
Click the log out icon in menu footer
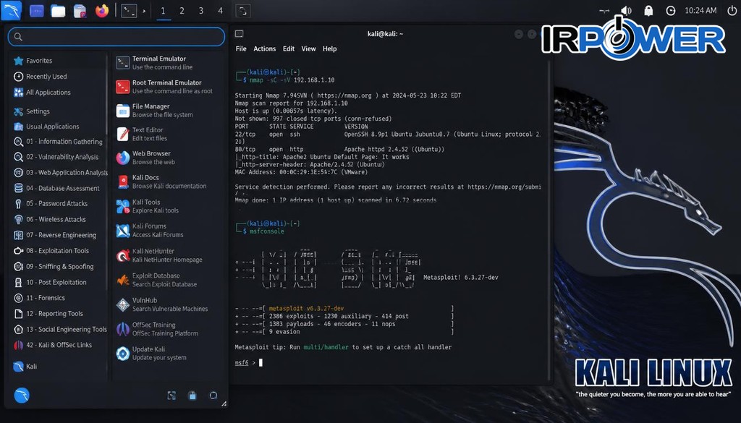coord(213,396)
